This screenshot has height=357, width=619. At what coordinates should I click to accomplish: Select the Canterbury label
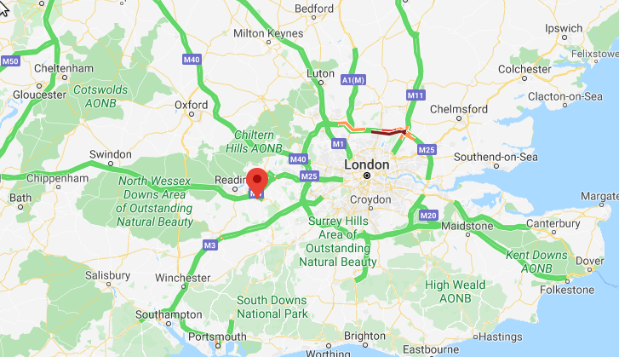[553, 223]
